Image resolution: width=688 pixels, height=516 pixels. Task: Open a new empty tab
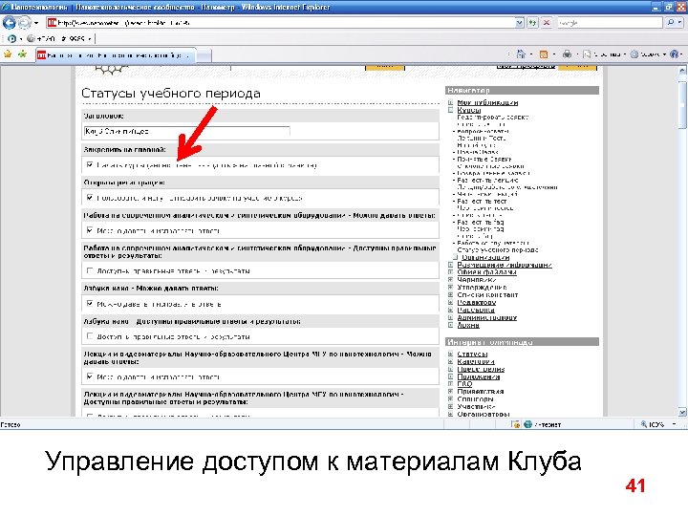pyautogui.click(x=204, y=55)
